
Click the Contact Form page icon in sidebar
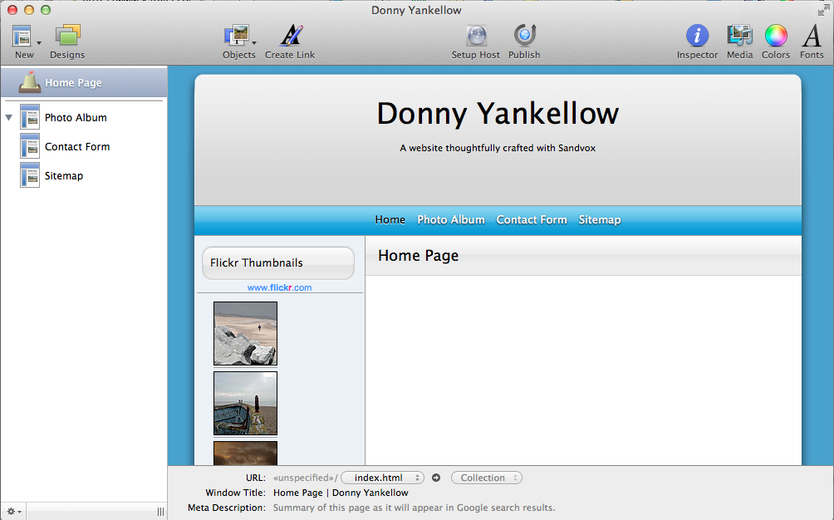coord(30,146)
